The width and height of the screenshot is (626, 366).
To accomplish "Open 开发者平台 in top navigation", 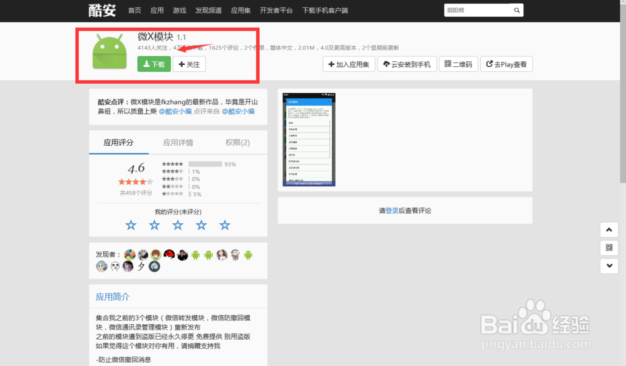I will (276, 11).
